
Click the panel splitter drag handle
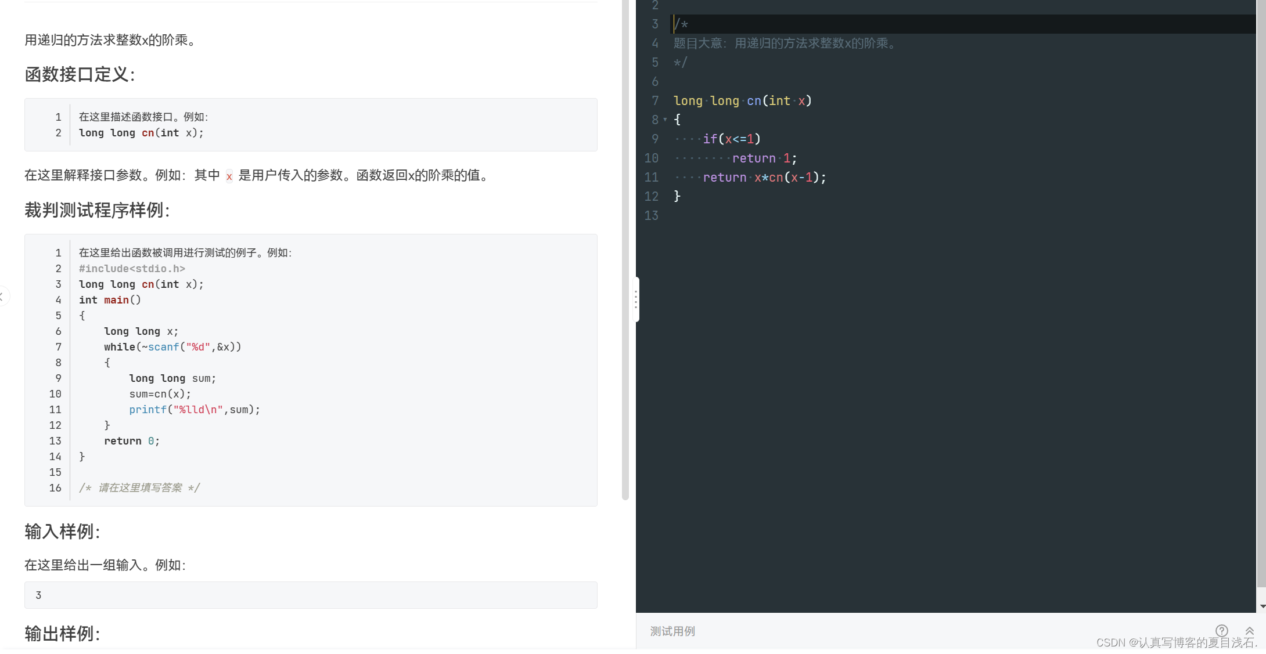(x=636, y=299)
